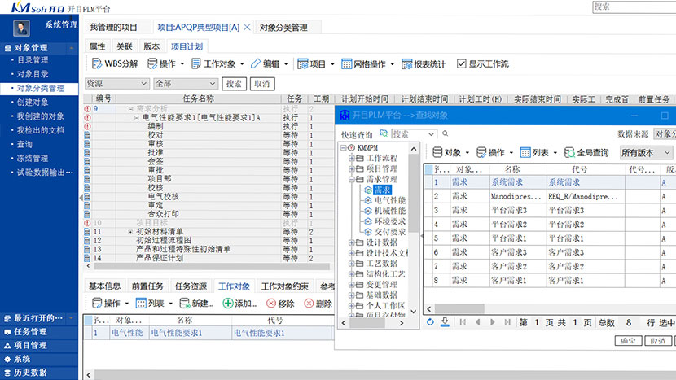
Task: Open the 资源 filter combo box
Action: pyautogui.click(x=116, y=84)
